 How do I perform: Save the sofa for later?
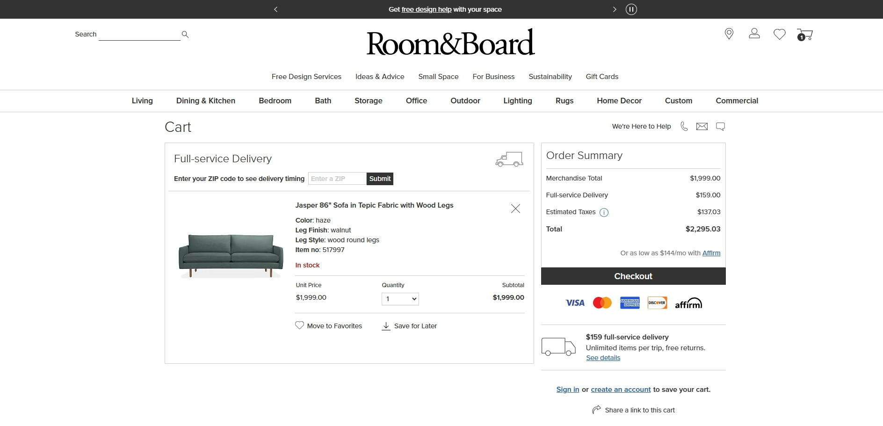click(409, 325)
